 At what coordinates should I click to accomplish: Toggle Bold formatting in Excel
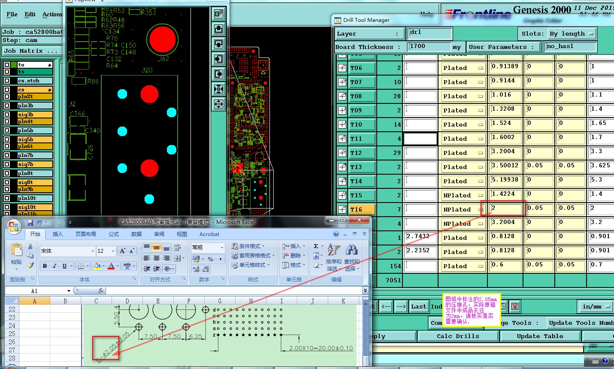45,266
